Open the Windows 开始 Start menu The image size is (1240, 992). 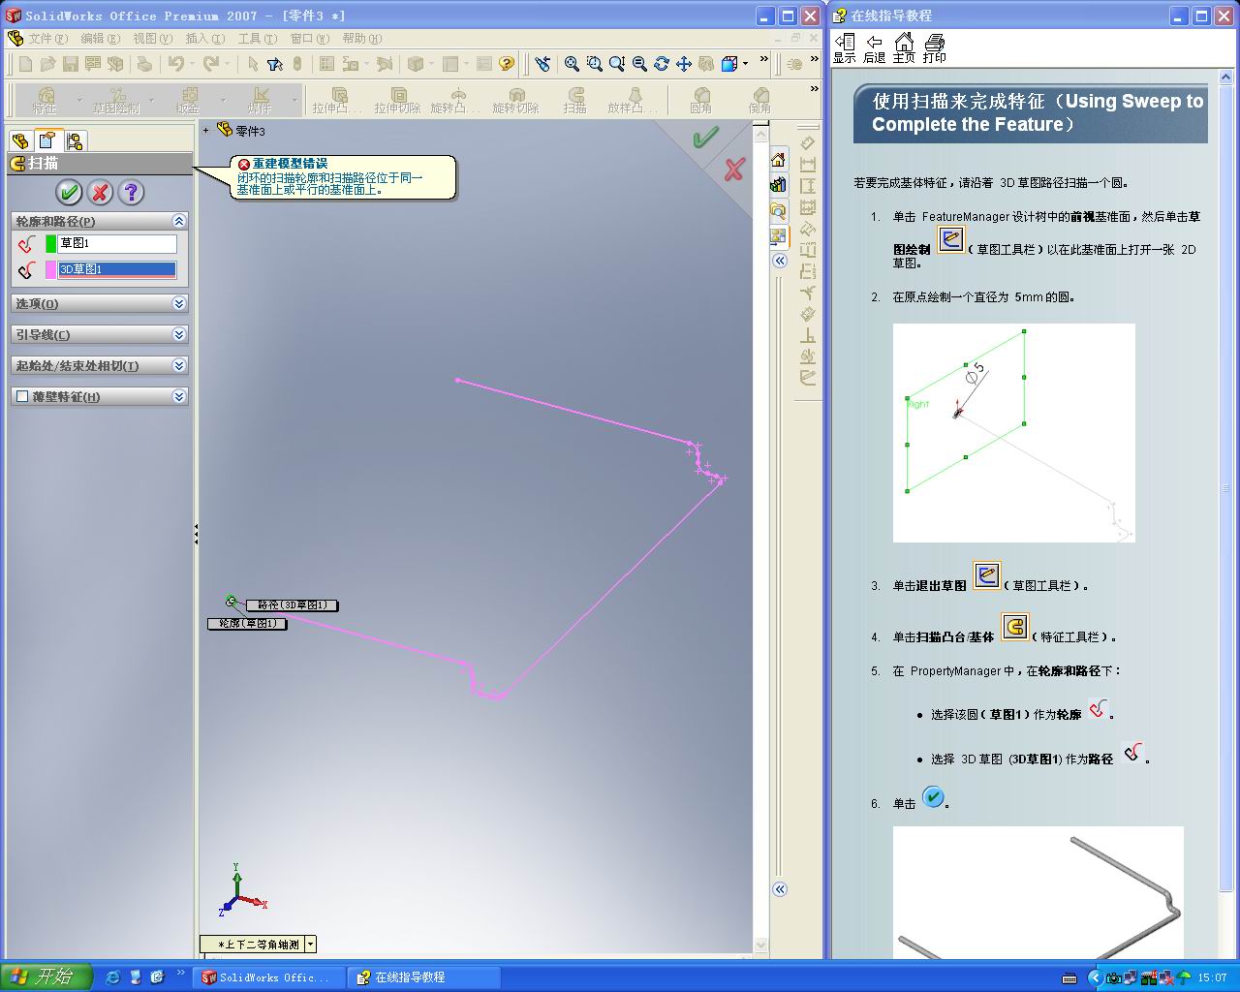pyautogui.click(x=46, y=976)
